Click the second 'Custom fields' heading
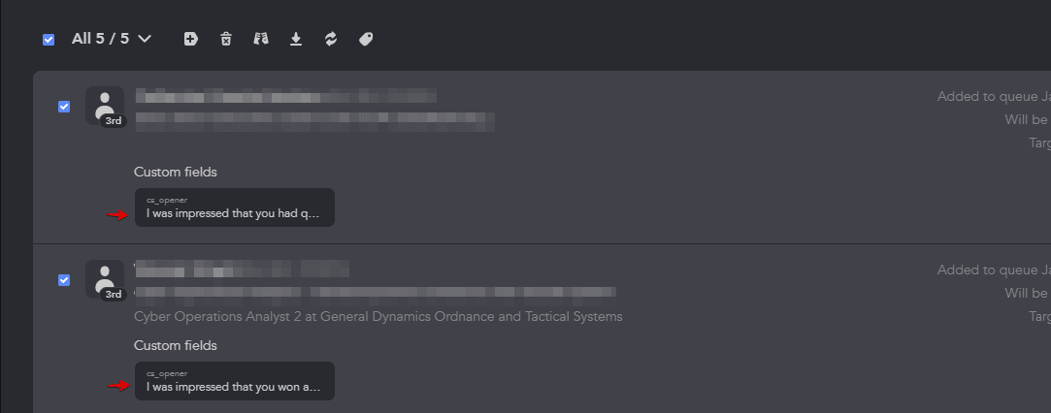 click(x=176, y=345)
